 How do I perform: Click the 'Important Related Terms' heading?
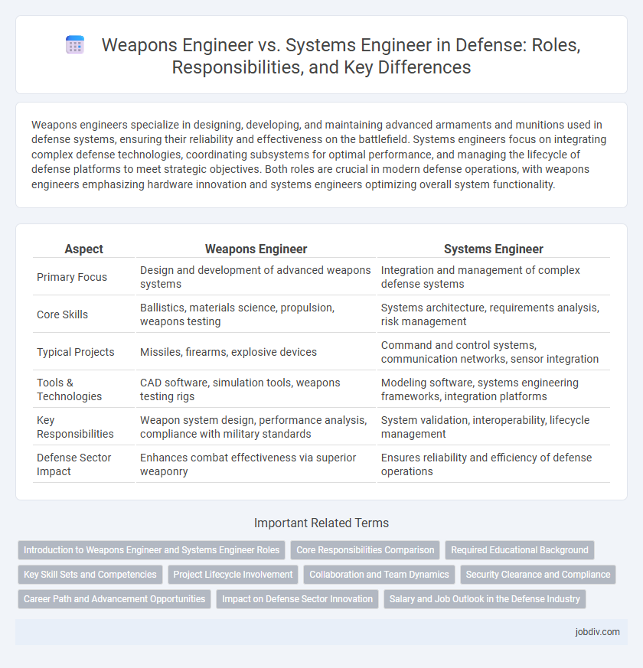click(321, 523)
